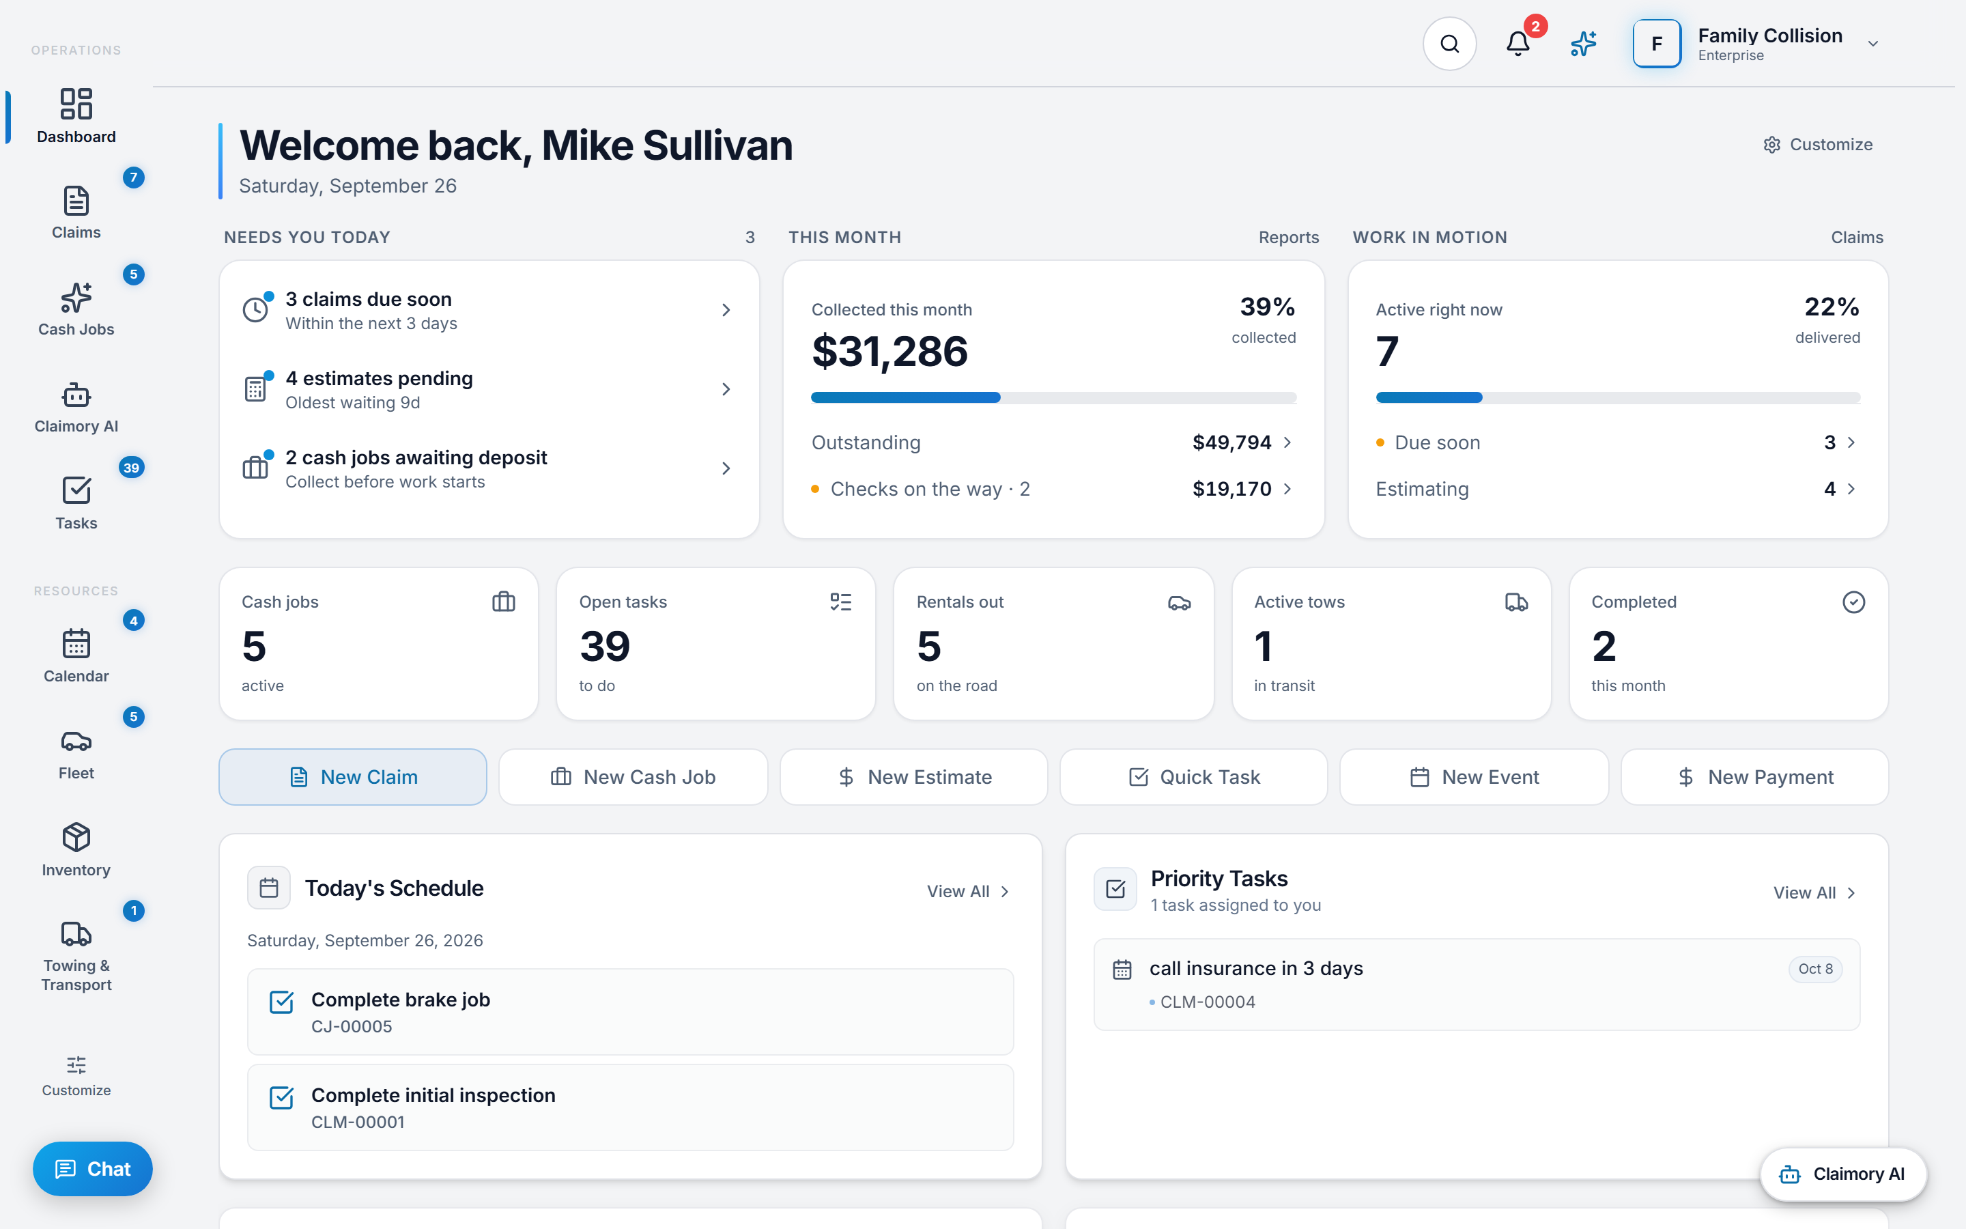Click the New Payment button
Viewport: 1966px width, 1229px height.
click(x=1755, y=777)
